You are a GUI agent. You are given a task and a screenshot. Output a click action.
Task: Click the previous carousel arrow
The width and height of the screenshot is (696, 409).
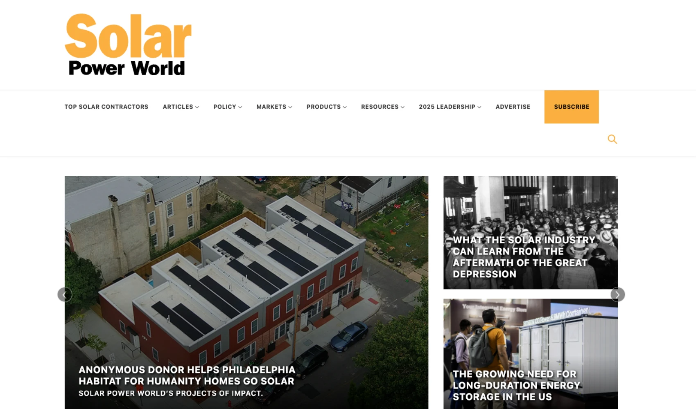click(x=65, y=294)
